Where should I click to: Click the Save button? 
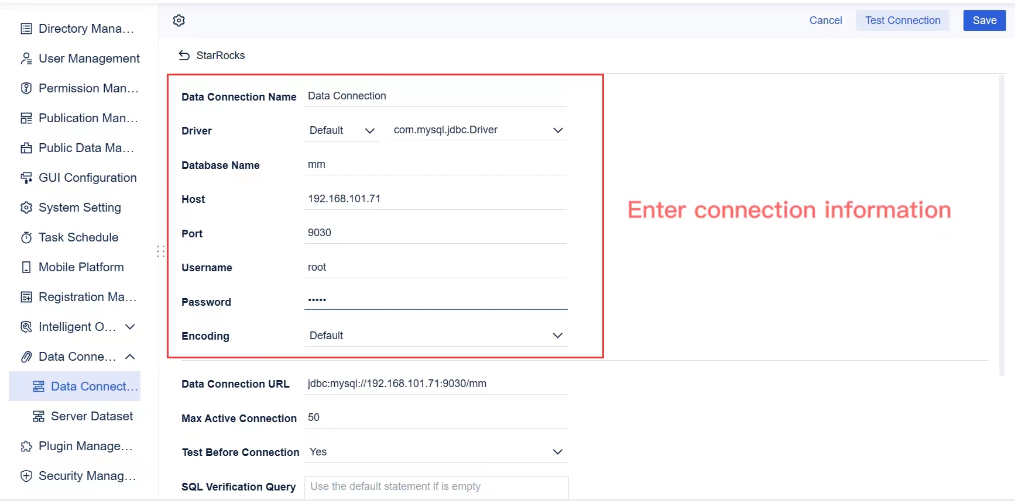point(985,20)
